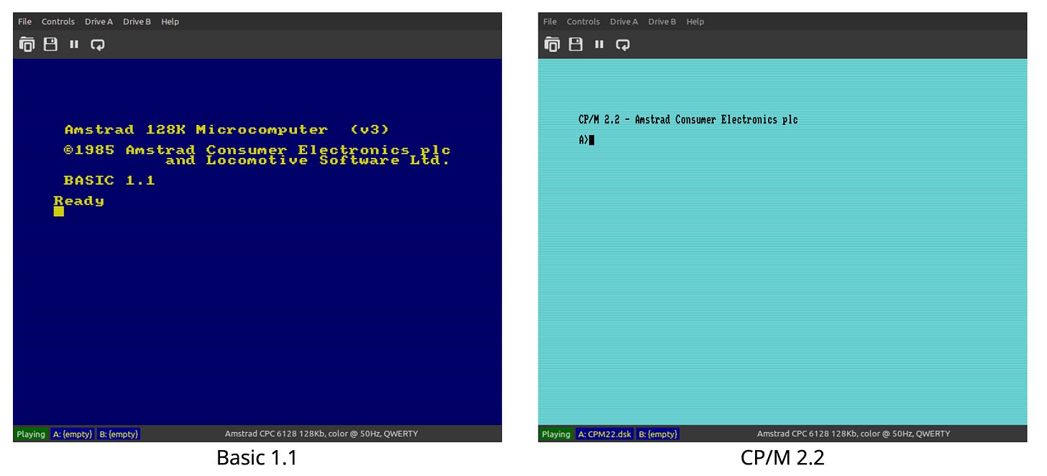Click the CP/M 2.2 caption

pos(782,458)
